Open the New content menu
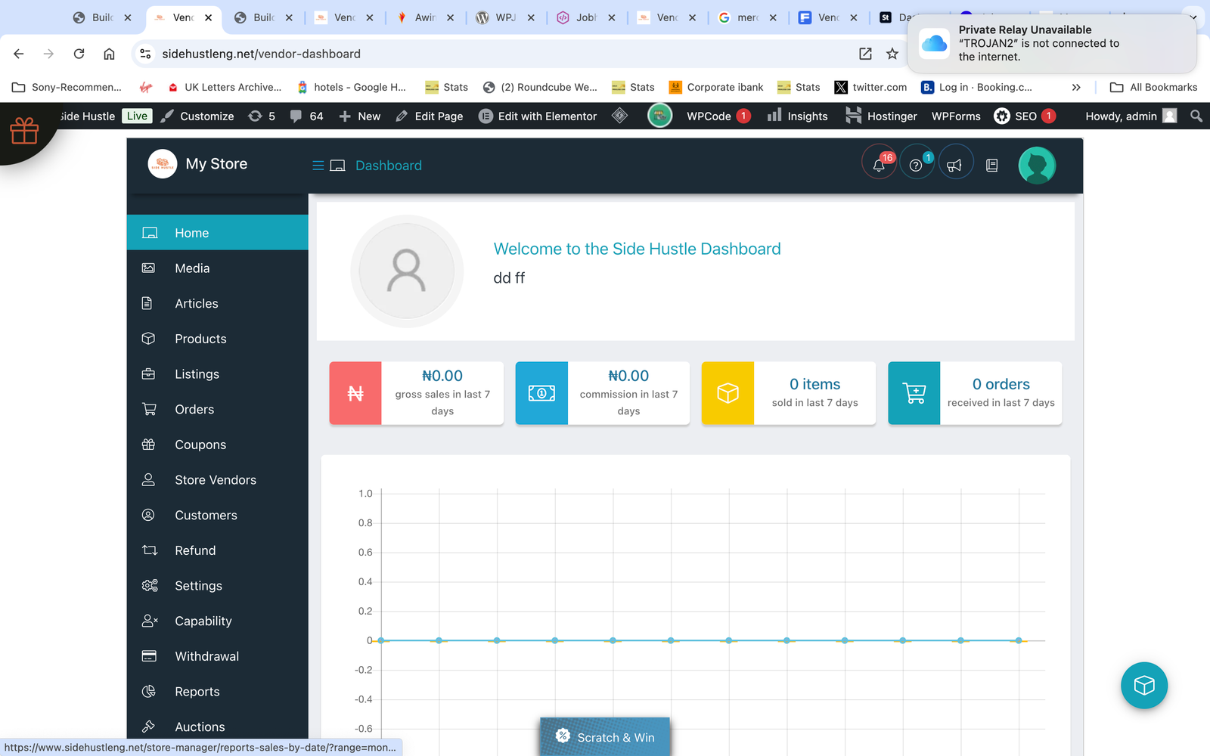The height and width of the screenshot is (756, 1210). (x=360, y=116)
